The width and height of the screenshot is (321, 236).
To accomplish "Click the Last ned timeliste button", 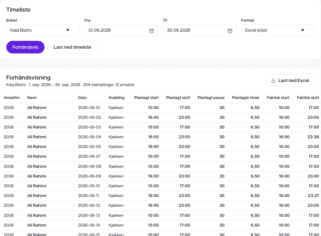I will tap(72, 47).
